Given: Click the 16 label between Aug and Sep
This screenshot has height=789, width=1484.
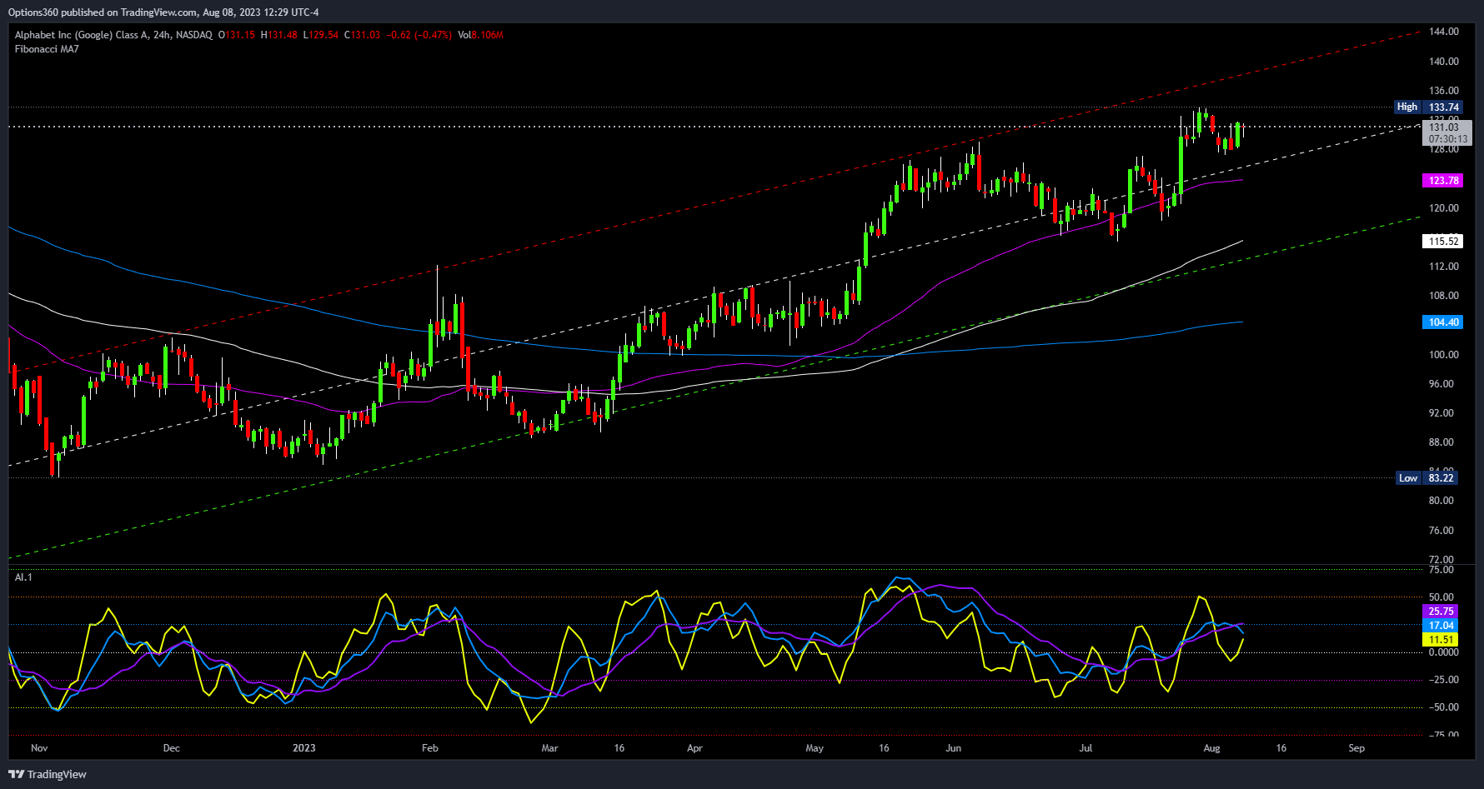Looking at the screenshot, I should [1281, 748].
